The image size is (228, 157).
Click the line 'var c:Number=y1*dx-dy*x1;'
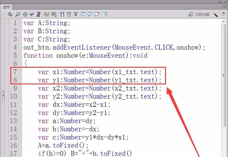(x=83, y=137)
